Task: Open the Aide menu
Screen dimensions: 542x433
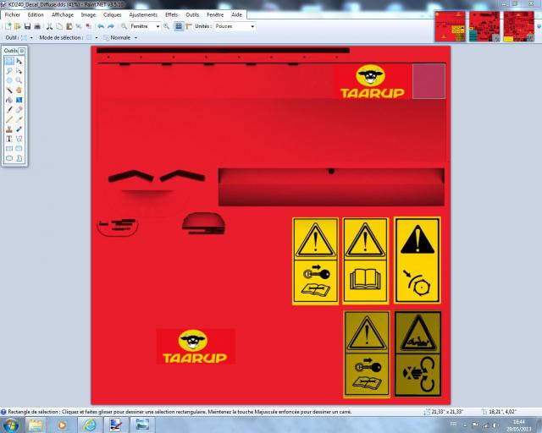Action: 237,15
